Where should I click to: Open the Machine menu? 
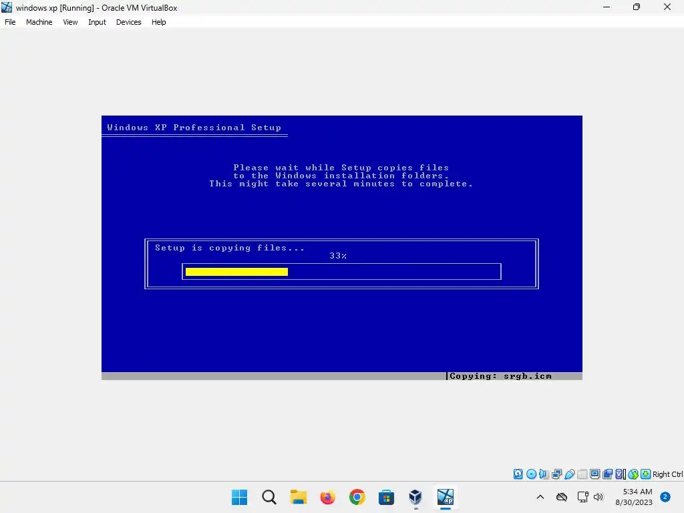pyautogui.click(x=39, y=22)
